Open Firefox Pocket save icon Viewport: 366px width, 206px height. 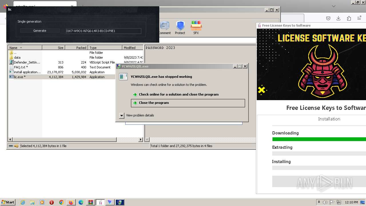(328, 18)
